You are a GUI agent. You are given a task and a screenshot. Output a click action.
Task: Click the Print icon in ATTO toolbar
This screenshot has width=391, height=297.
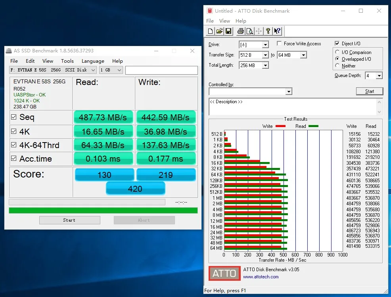point(241,31)
